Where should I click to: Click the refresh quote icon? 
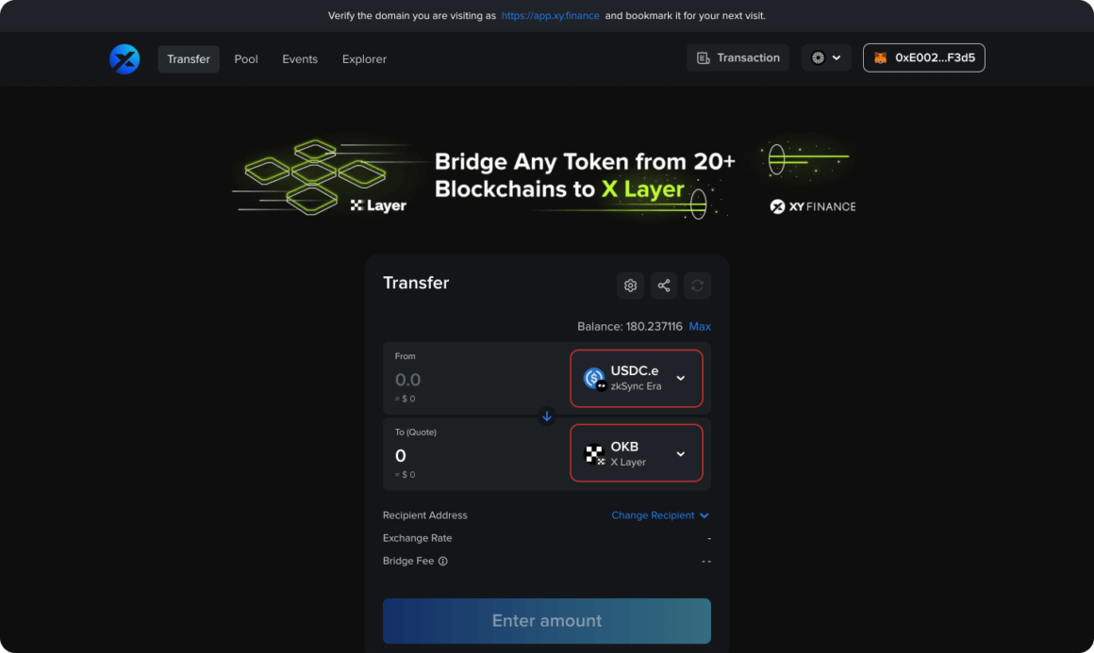697,285
